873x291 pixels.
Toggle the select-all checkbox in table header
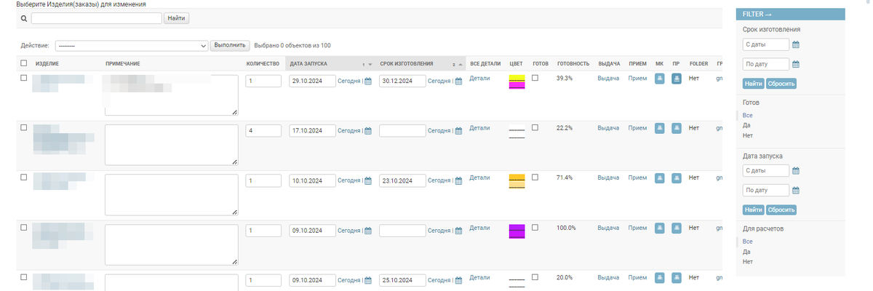24,63
